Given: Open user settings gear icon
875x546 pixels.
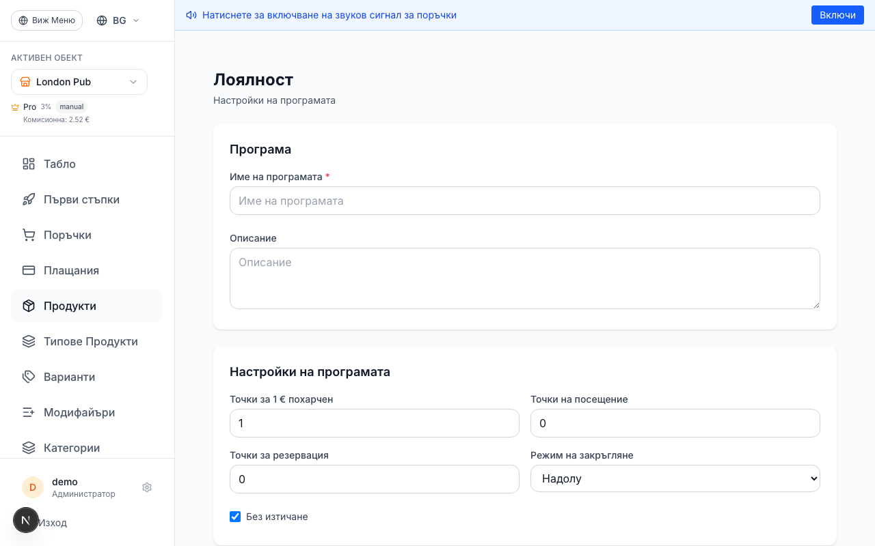Looking at the screenshot, I should 147,487.
